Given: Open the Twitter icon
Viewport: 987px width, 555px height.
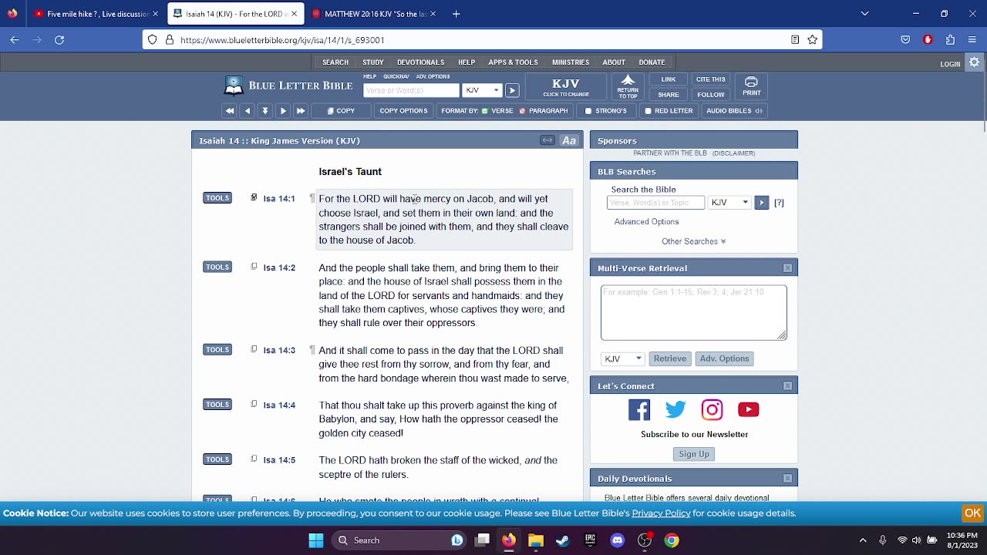Looking at the screenshot, I should pos(675,409).
